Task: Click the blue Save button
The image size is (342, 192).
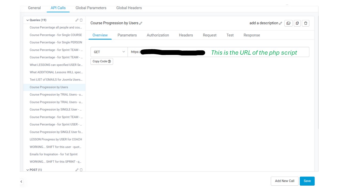Action: [307, 181]
